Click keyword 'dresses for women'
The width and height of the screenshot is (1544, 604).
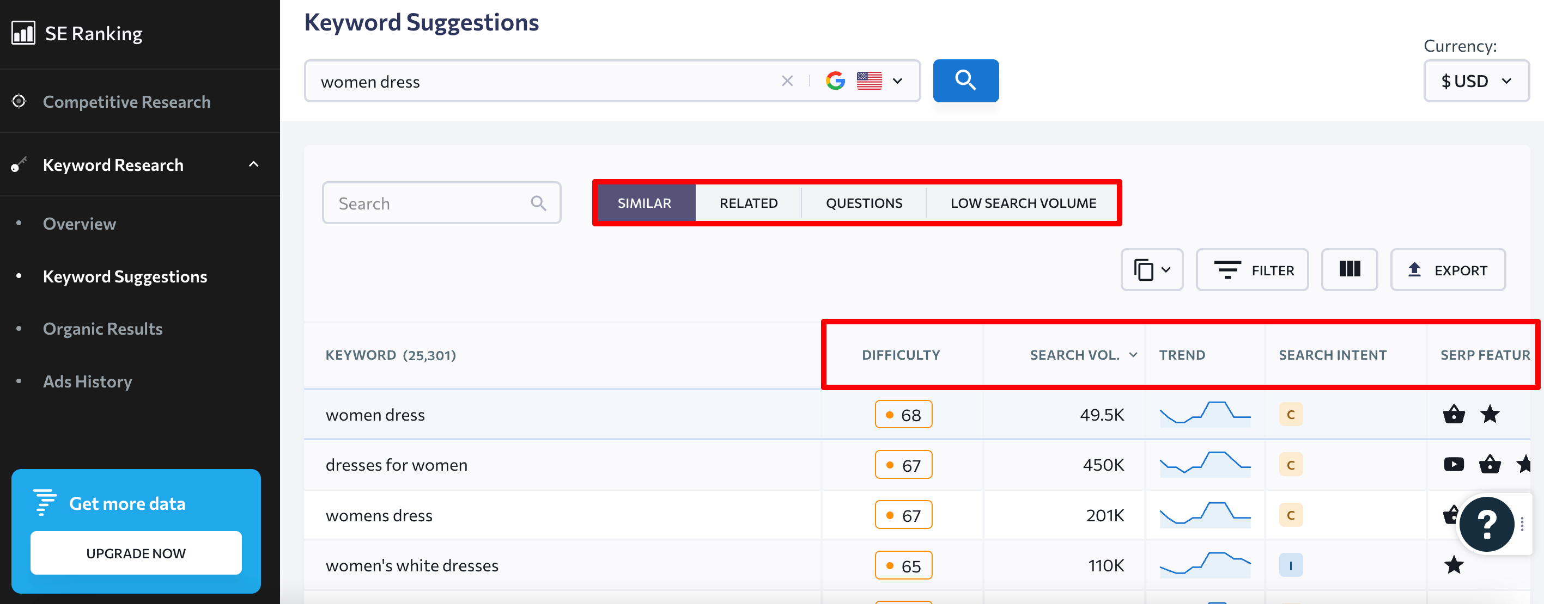point(396,465)
